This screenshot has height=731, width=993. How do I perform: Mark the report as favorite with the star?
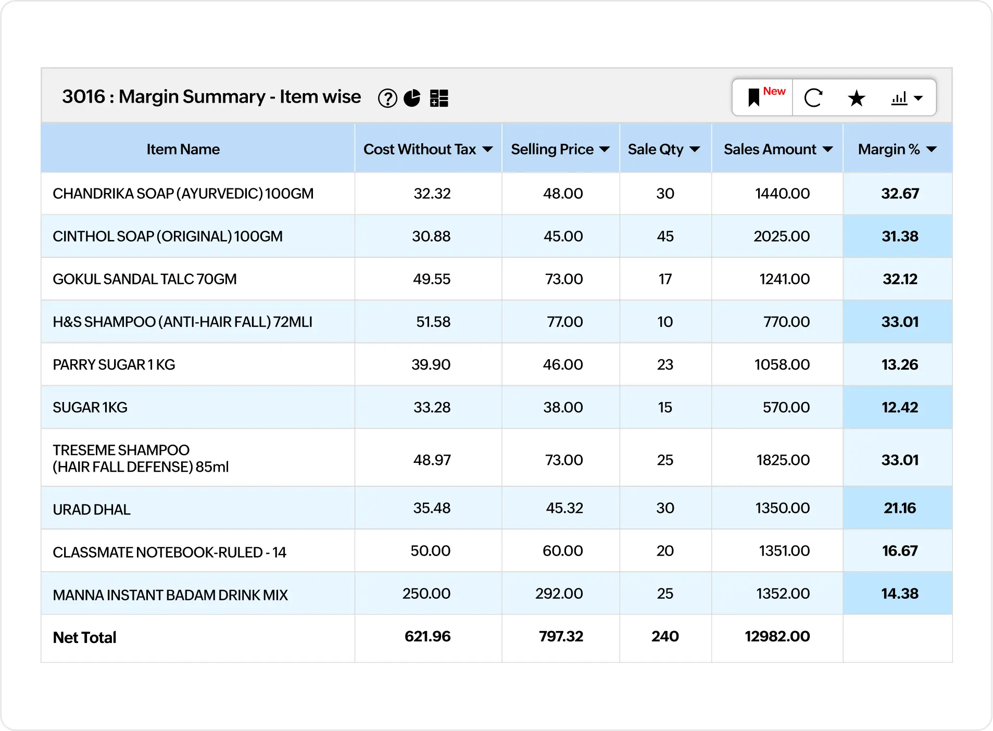coord(856,97)
